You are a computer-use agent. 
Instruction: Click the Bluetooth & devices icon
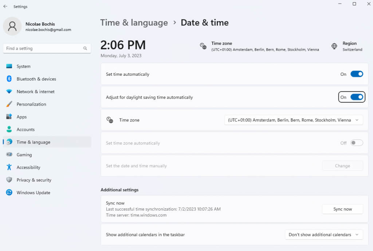point(9,79)
